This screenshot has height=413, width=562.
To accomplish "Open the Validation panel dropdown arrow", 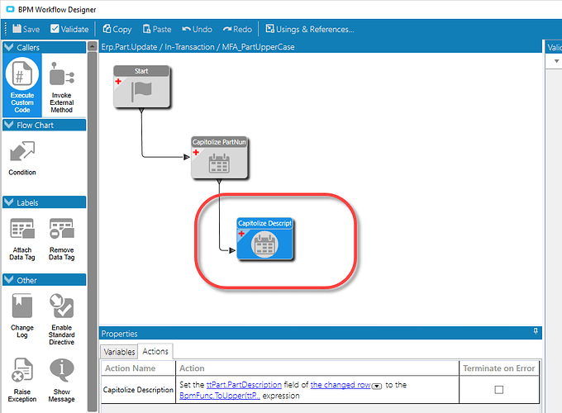I will (x=556, y=61).
